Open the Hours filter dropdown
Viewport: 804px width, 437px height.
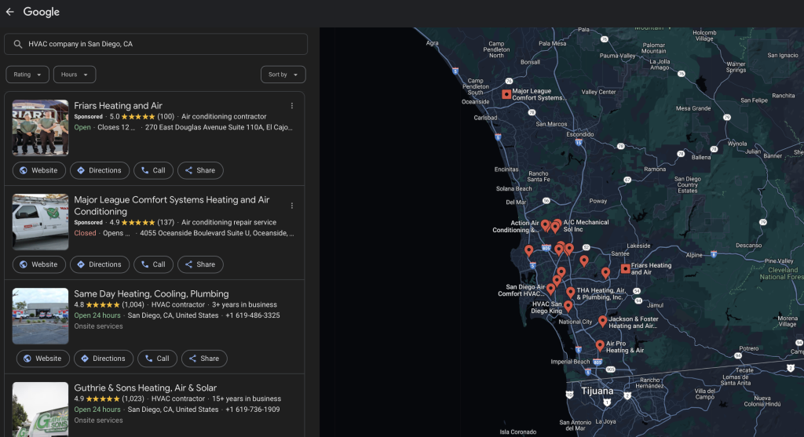[x=75, y=75]
